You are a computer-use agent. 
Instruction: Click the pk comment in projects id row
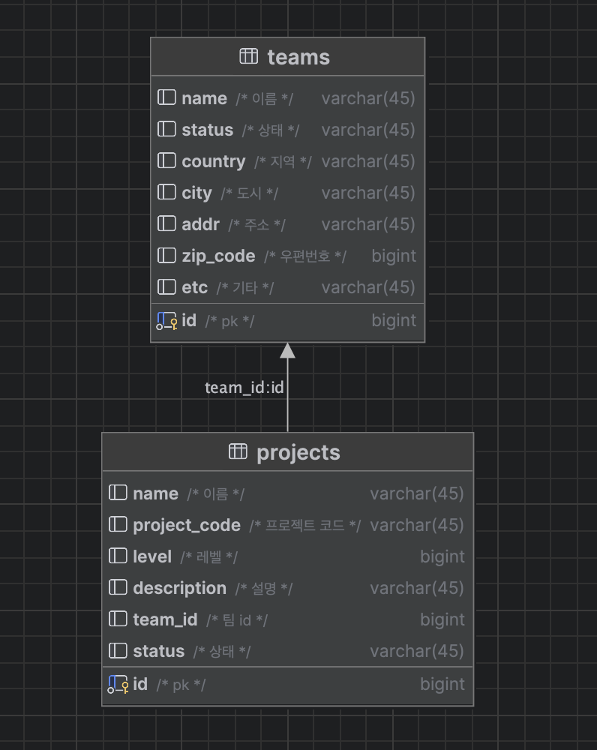tap(181, 685)
